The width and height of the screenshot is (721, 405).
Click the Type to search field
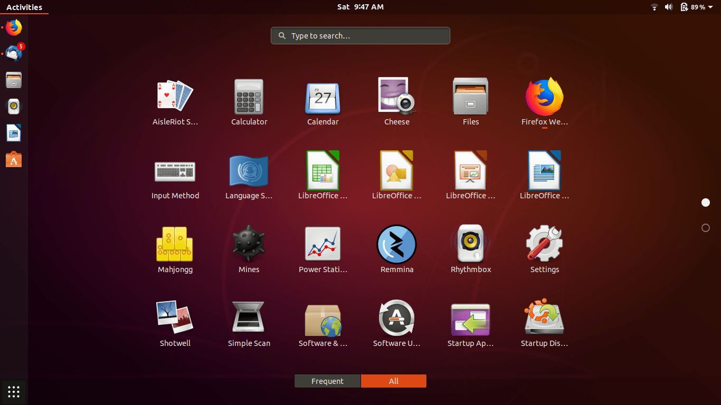(x=360, y=36)
